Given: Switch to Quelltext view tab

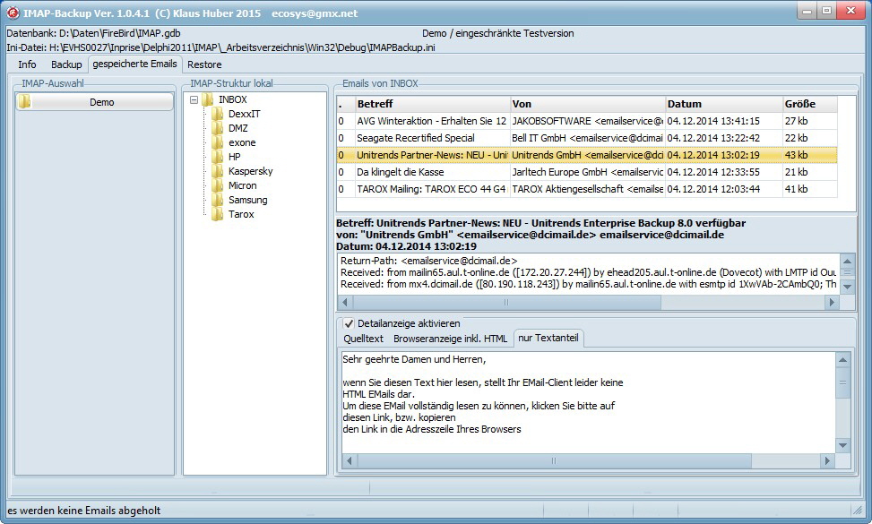Looking at the screenshot, I should pos(363,339).
